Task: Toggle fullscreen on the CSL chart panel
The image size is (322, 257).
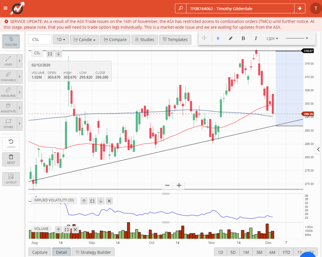Action: [50, 54]
